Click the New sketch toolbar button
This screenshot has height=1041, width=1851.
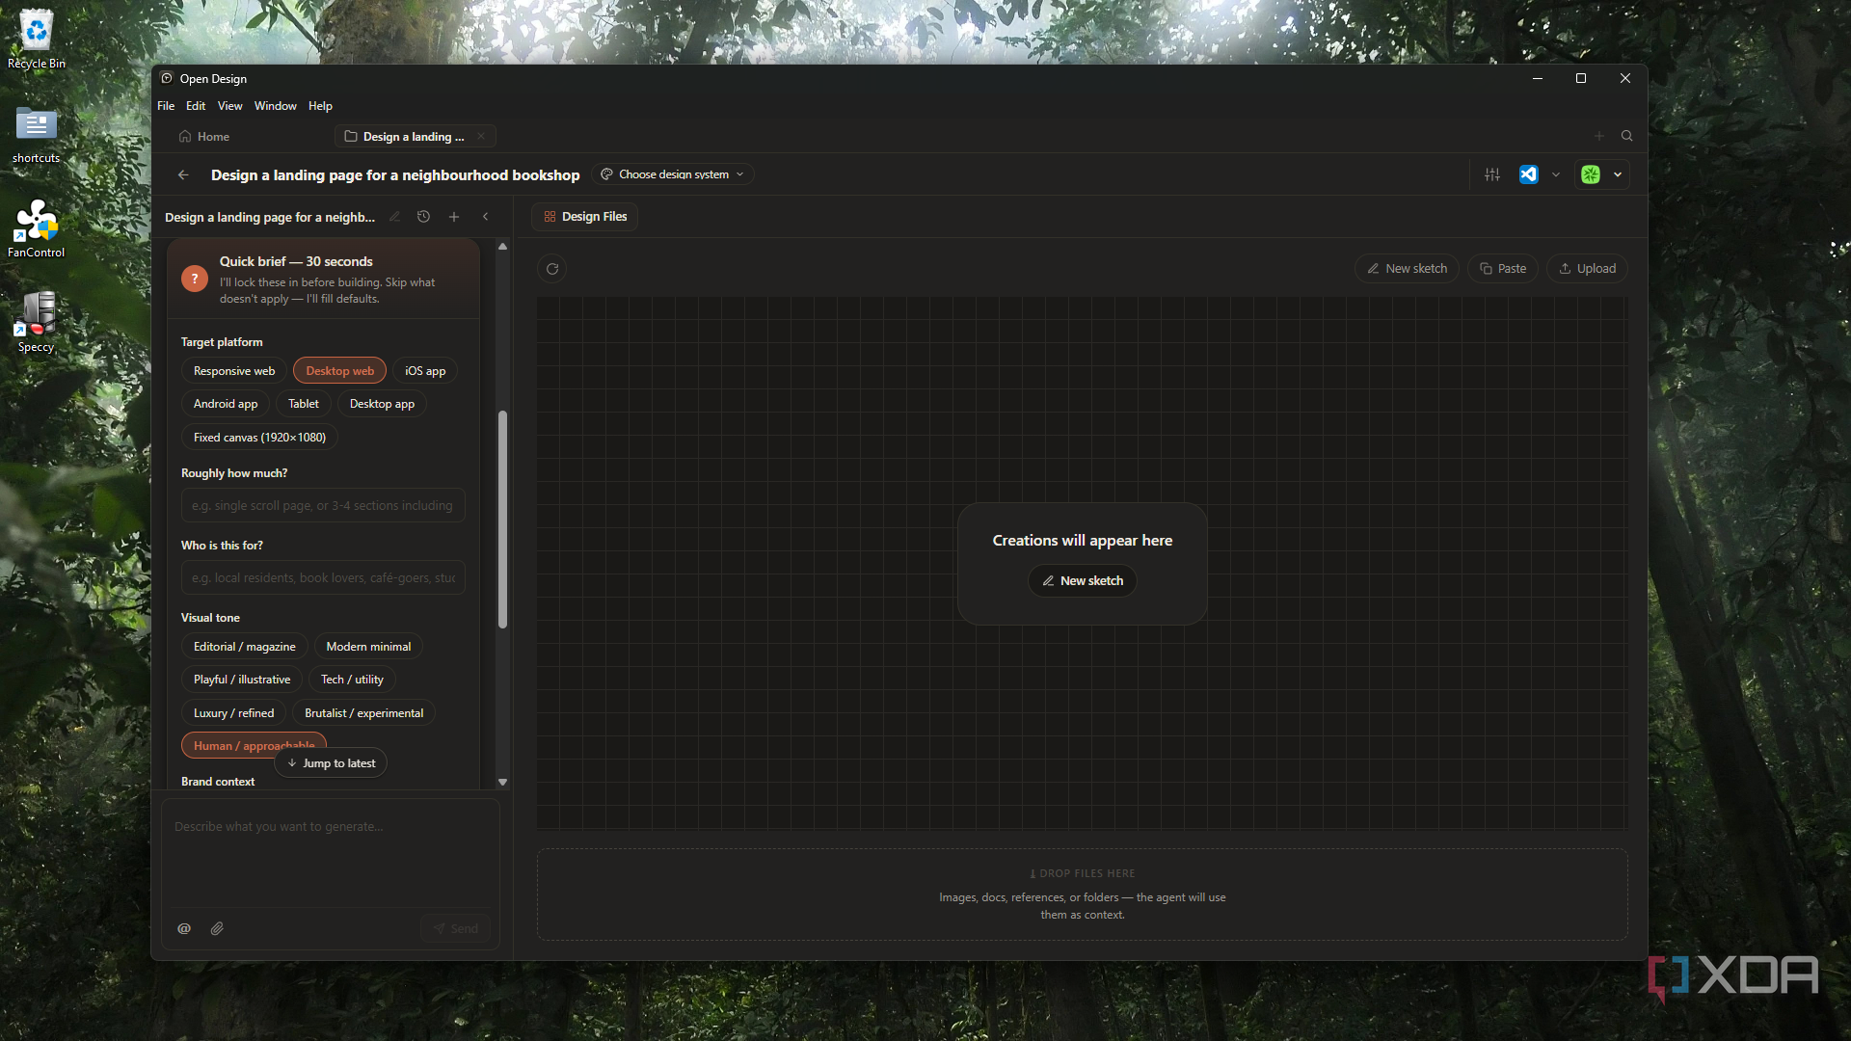pos(1407,269)
